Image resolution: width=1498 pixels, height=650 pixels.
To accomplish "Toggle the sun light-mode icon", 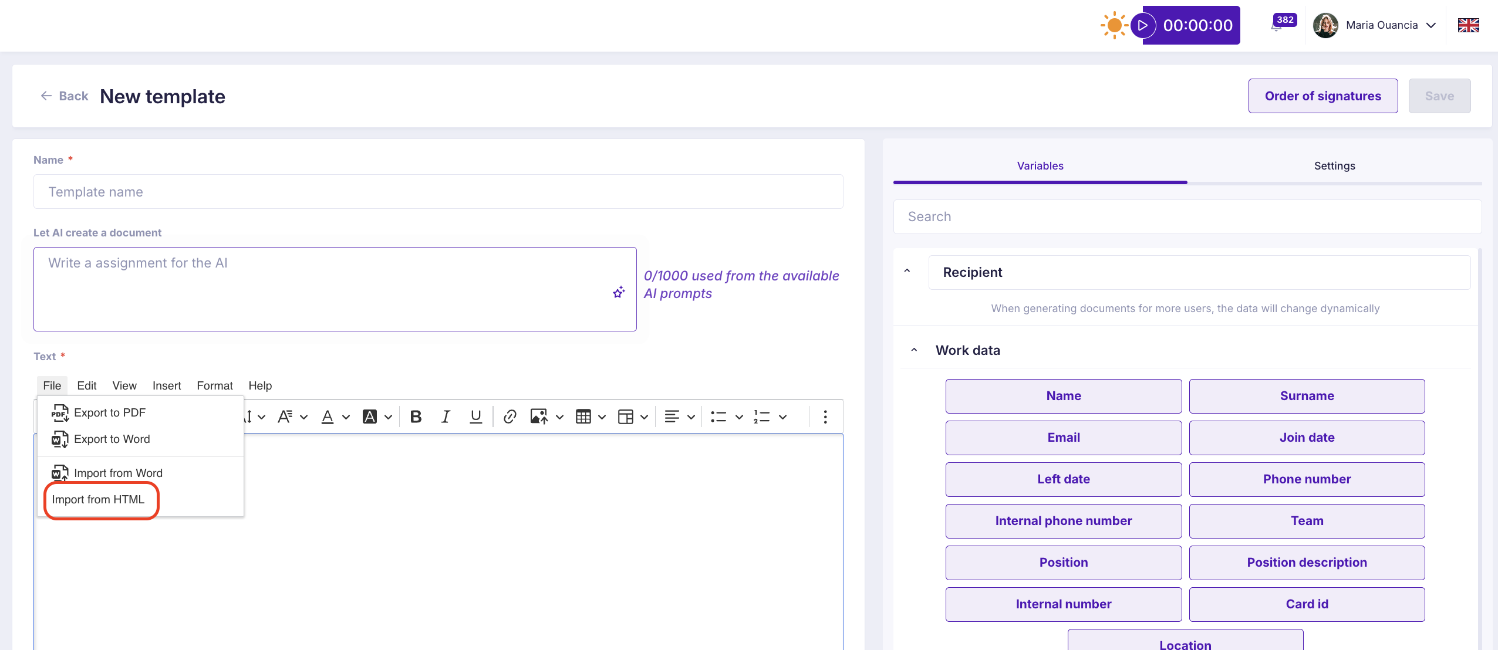I will (x=1114, y=25).
